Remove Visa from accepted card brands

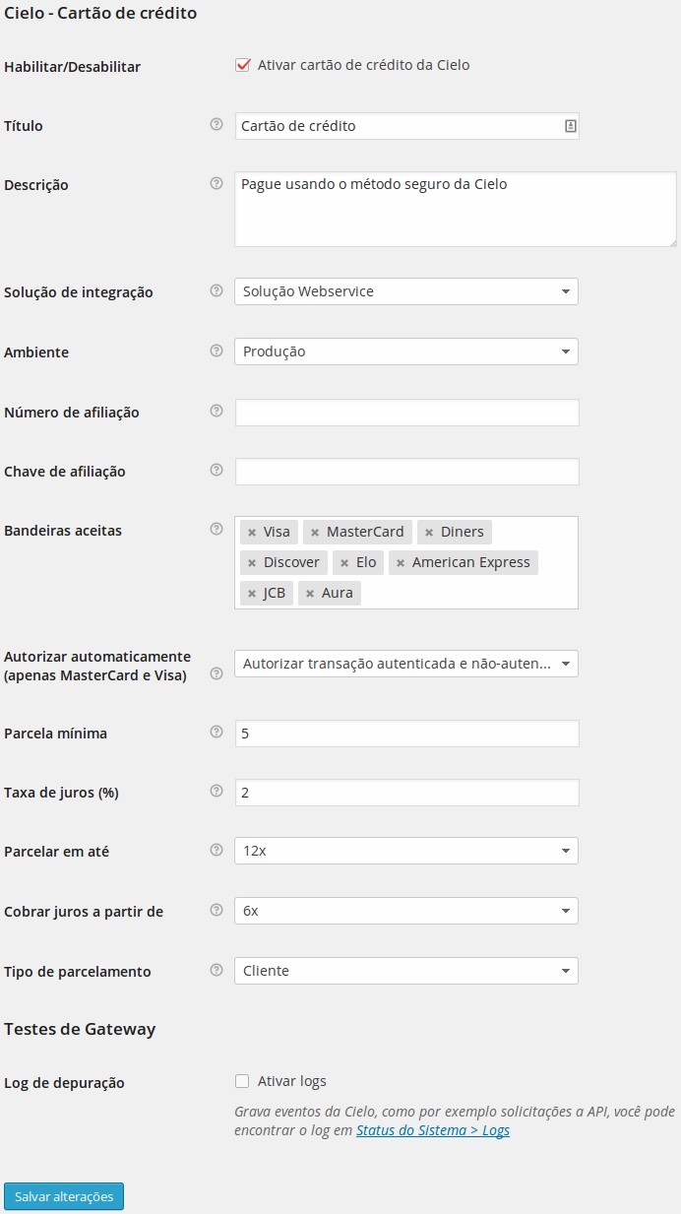click(x=253, y=533)
